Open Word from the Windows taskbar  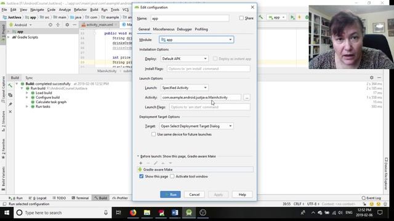(175, 213)
